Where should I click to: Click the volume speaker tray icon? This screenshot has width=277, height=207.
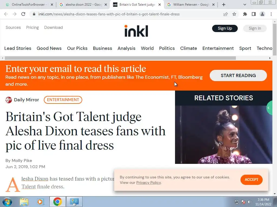(249, 202)
